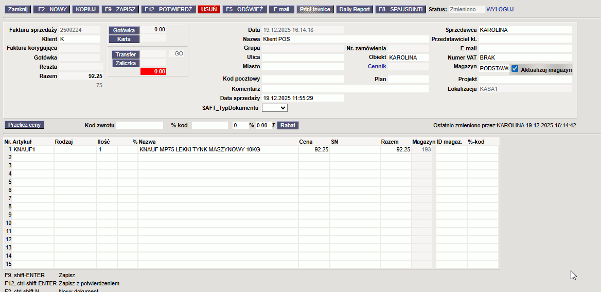Open the Daily Report
Screen dimensions: 601x292
pyautogui.click(x=354, y=9)
